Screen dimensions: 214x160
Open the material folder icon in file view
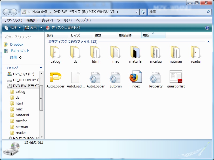[x=136, y=52]
